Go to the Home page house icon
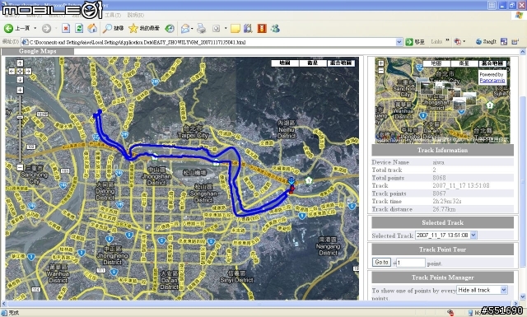This screenshot has width=527, height=317. (92, 29)
